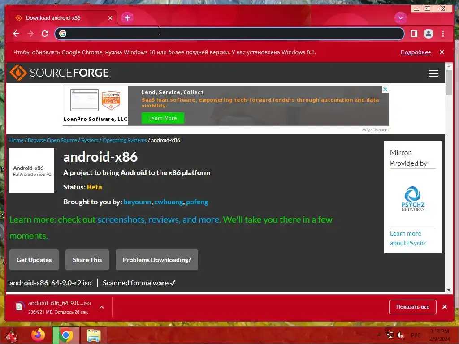Open Browse Open Source breadcrumb
This screenshot has height=344, width=459.
click(x=52, y=140)
